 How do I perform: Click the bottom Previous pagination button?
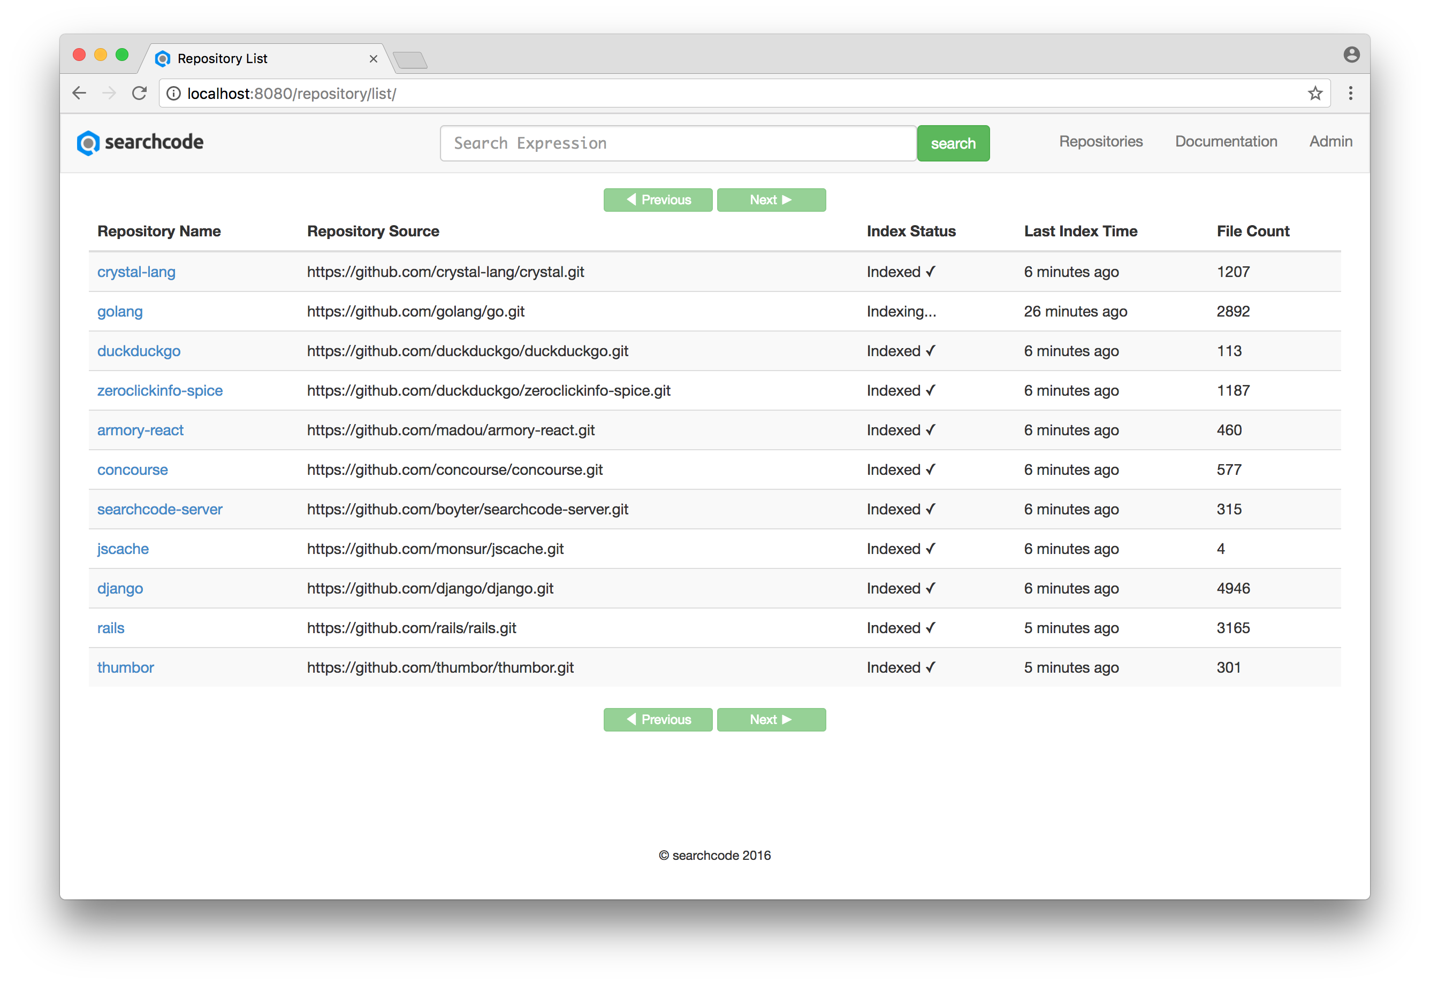pyautogui.click(x=657, y=719)
